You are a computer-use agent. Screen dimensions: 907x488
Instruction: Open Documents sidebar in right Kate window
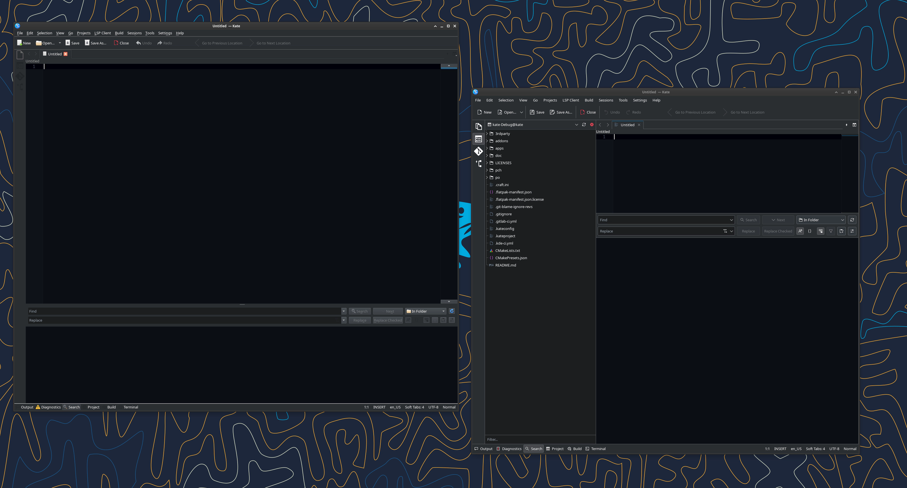tap(478, 126)
